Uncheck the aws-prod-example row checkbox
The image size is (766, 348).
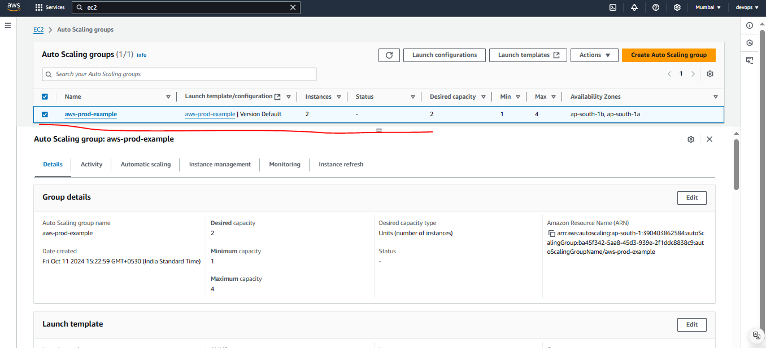coord(45,114)
